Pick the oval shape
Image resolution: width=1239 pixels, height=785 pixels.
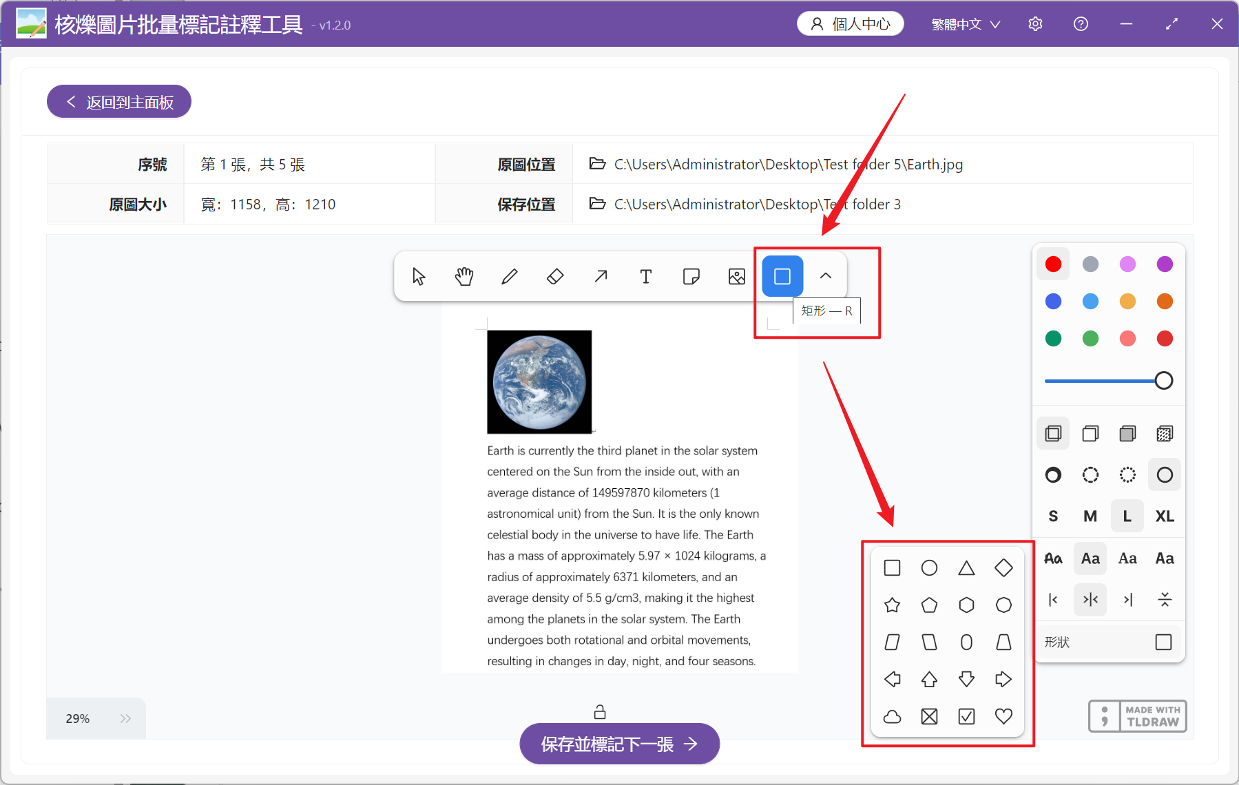(x=966, y=642)
